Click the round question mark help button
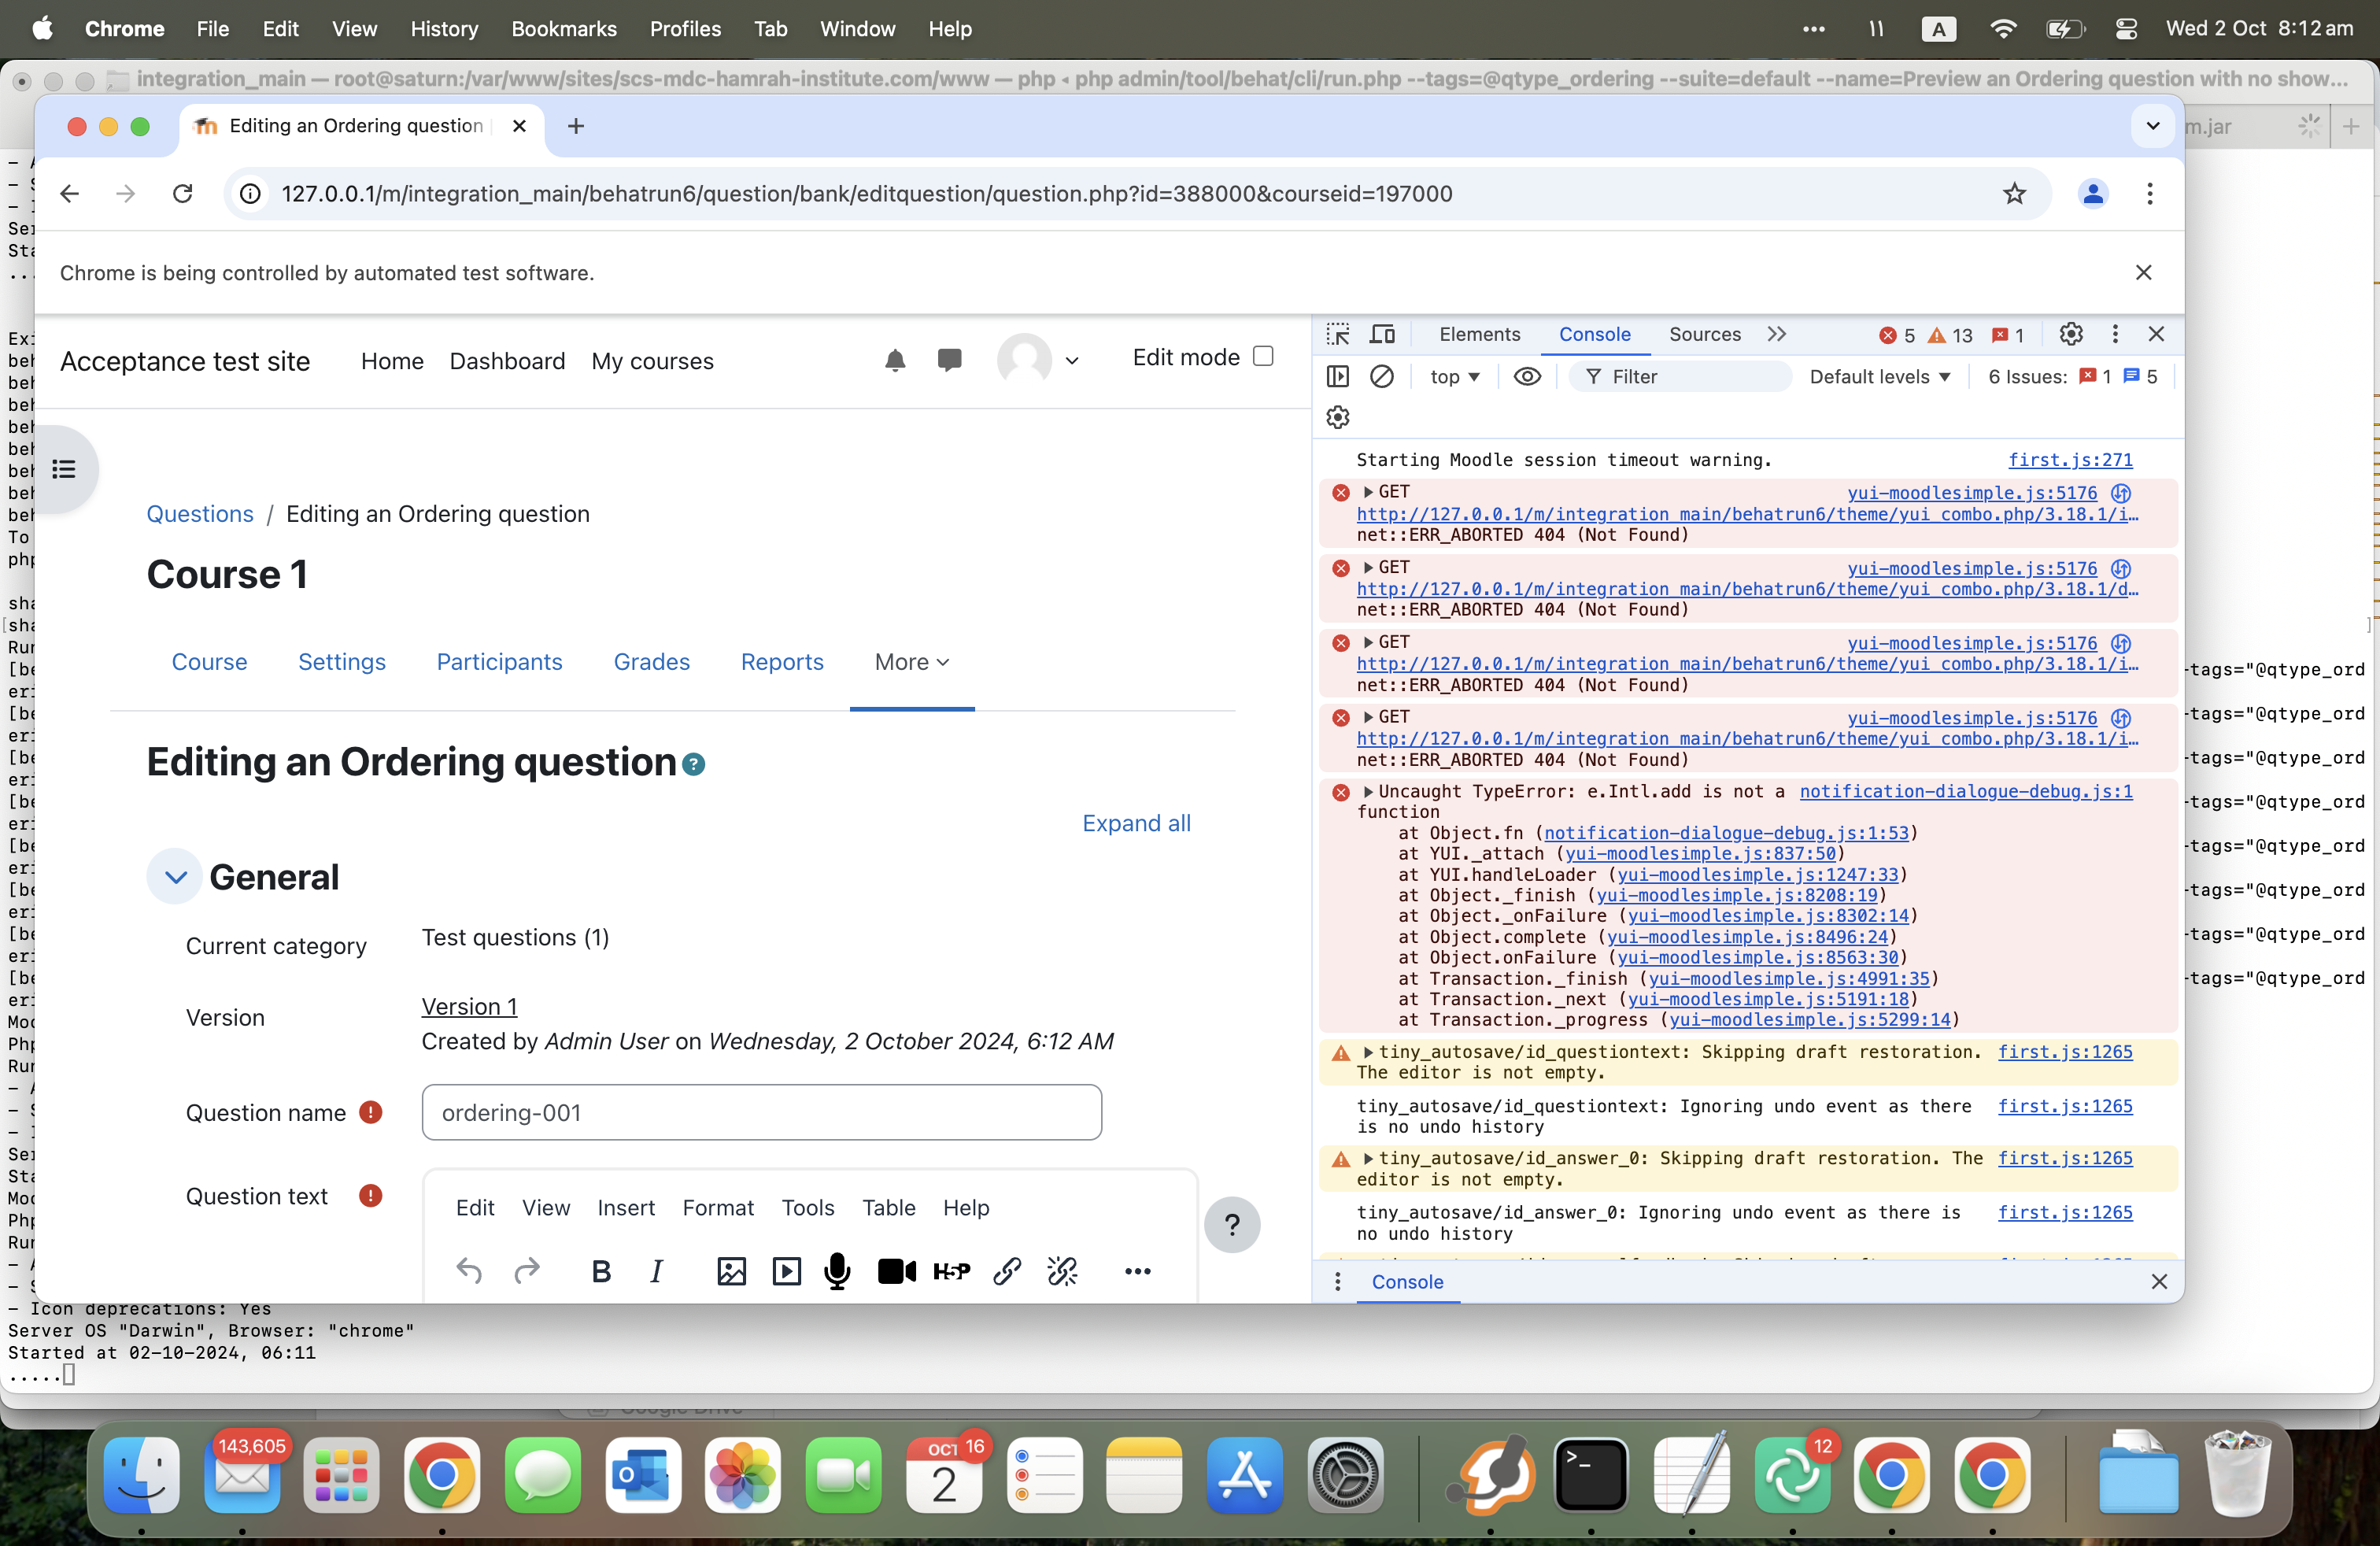This screenshot has height=1546, width=2380. (1232, 1225)
